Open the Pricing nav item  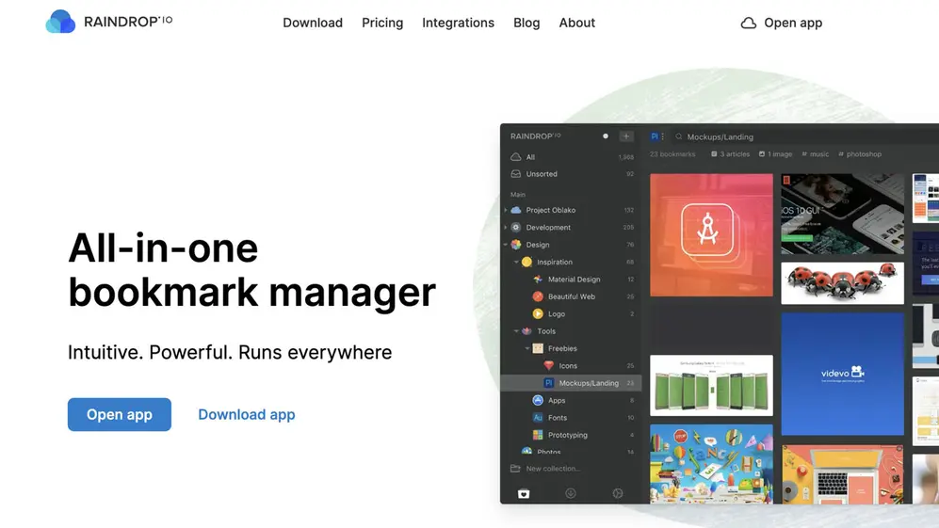coord(382,23)
